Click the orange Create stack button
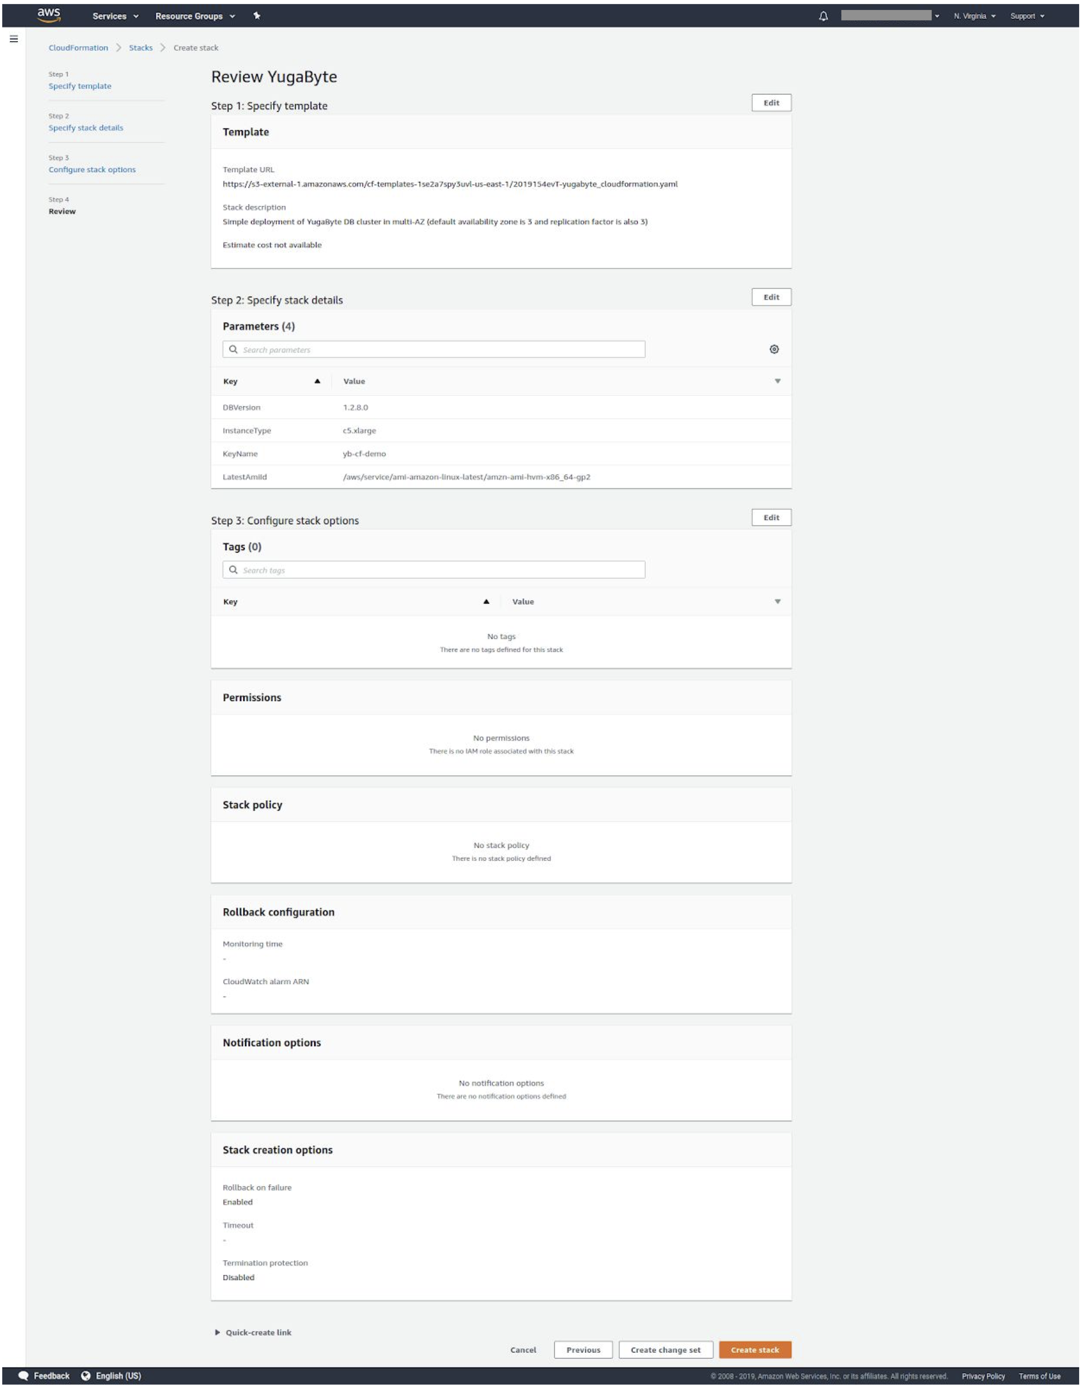Viewport: 1083px width, 1388px height. tap(754, 1349)
